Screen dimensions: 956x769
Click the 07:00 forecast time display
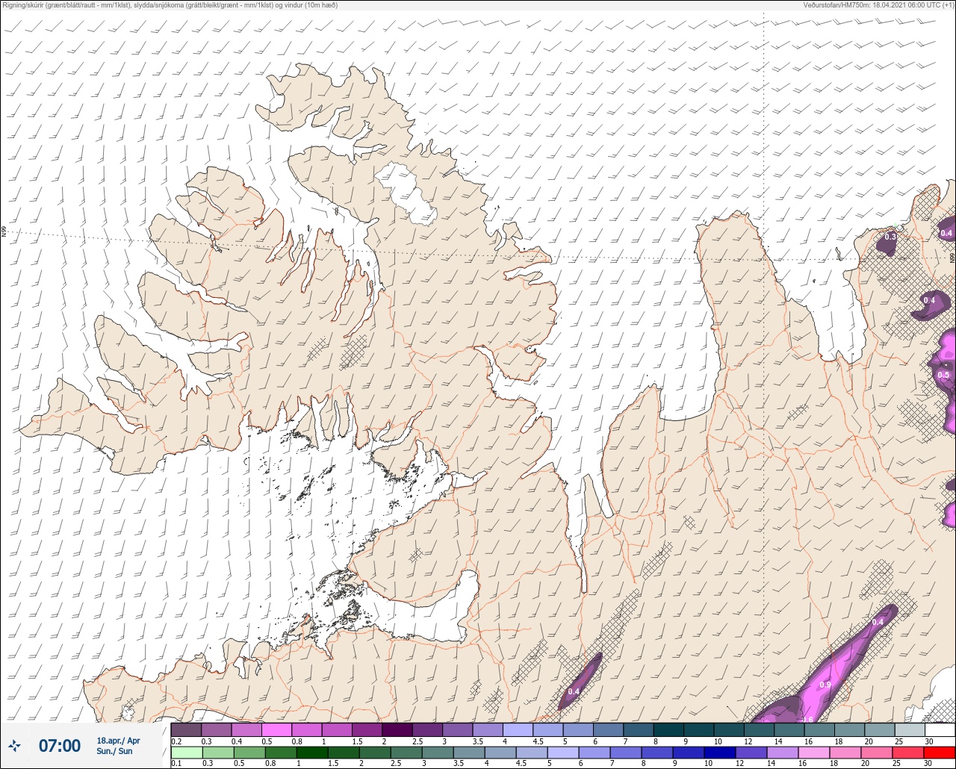[60, 746]
